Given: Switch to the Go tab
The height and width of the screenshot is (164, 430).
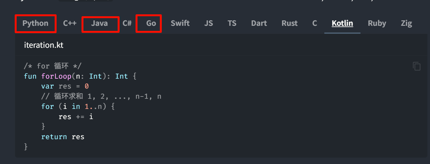Looking at the screenshot, I should (151, 23).
